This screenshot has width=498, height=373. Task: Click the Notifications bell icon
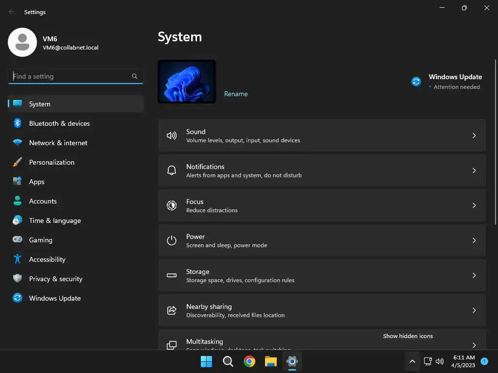click(172, 170)
